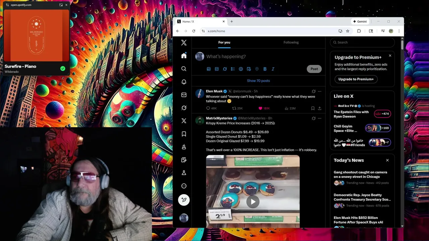Viewport: 429px width, 241px height.
Task: Click the X logo at sidebar top
Action: point(184,43)
